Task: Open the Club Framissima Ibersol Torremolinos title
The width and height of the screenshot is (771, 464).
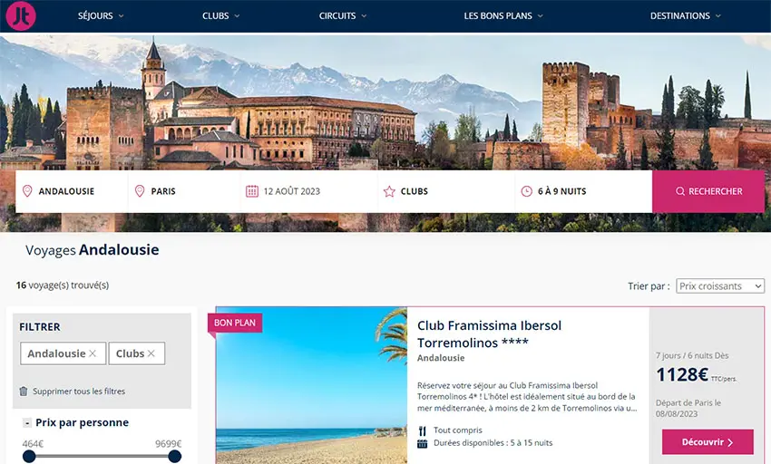Action: (489, 333)
